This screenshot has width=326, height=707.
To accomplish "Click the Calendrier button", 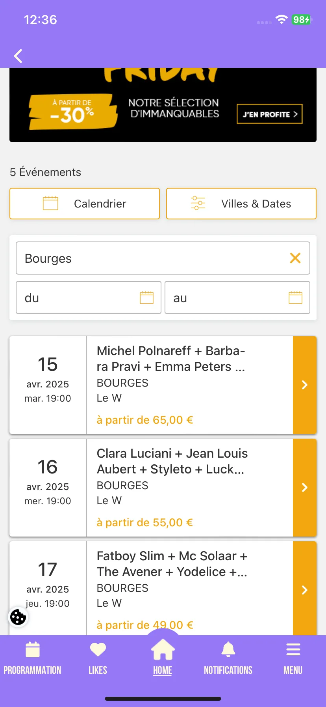I will point(85,204).
